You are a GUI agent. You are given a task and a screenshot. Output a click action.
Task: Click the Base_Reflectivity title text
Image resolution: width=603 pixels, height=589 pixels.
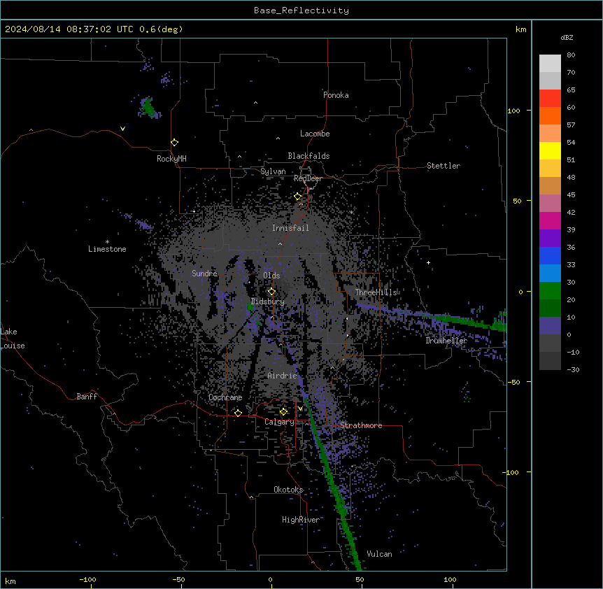pos(301,10)
